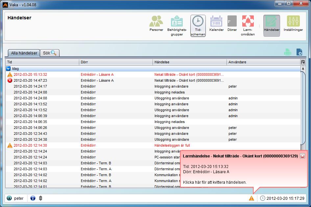Click 'Entrédörr - Term. B' at 12:14:03
This screenshot has width=311, height=207.
click(x=96, y=163)
